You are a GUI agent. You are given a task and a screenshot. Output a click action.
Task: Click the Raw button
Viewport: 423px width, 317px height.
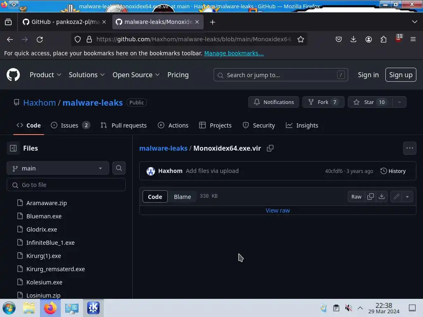pos(356,196)
